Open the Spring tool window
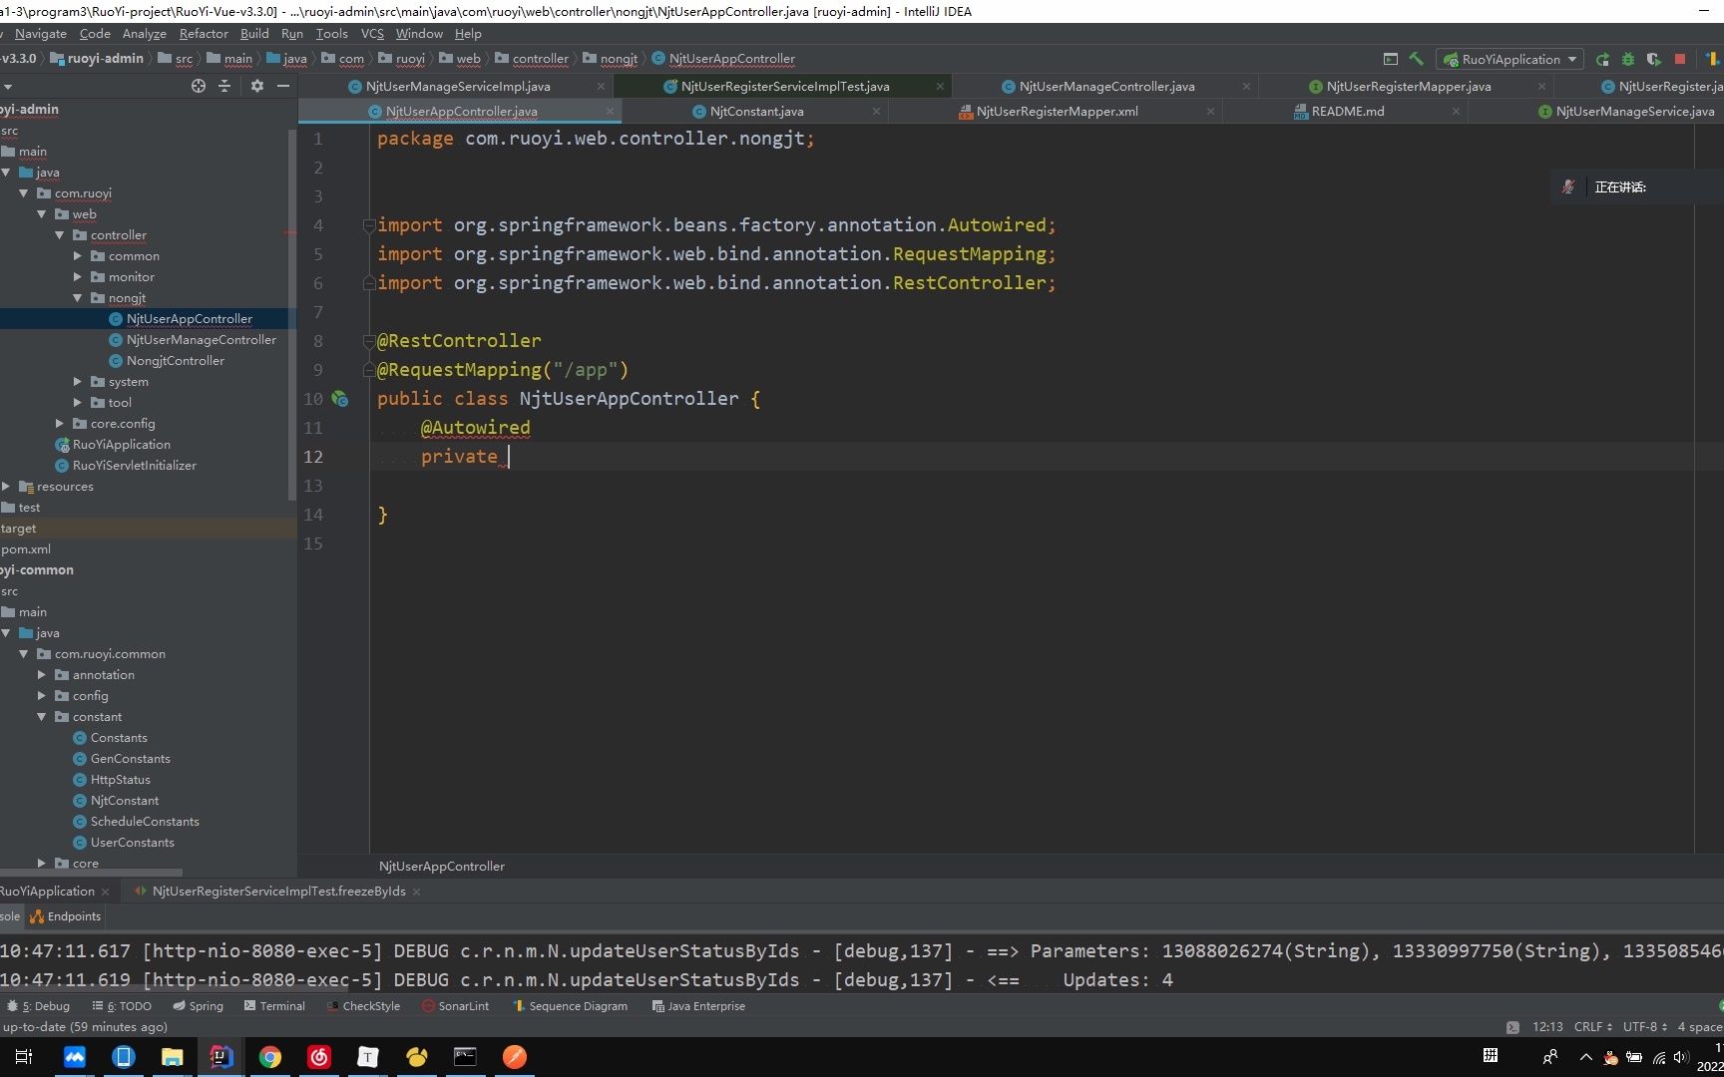 (x=198, y=1006)
